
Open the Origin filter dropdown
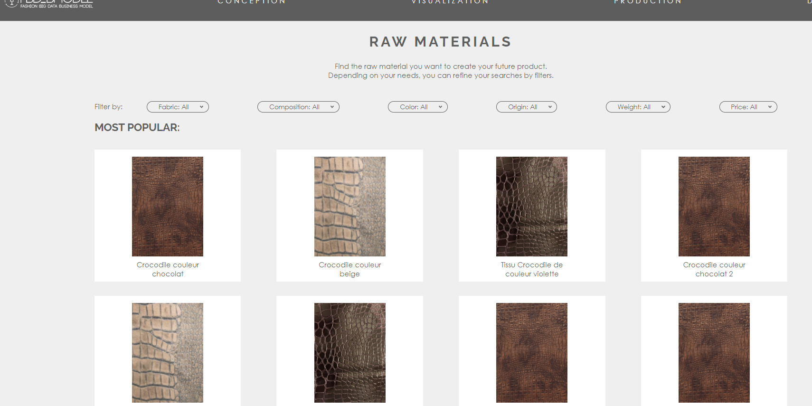tap(526, 107)
